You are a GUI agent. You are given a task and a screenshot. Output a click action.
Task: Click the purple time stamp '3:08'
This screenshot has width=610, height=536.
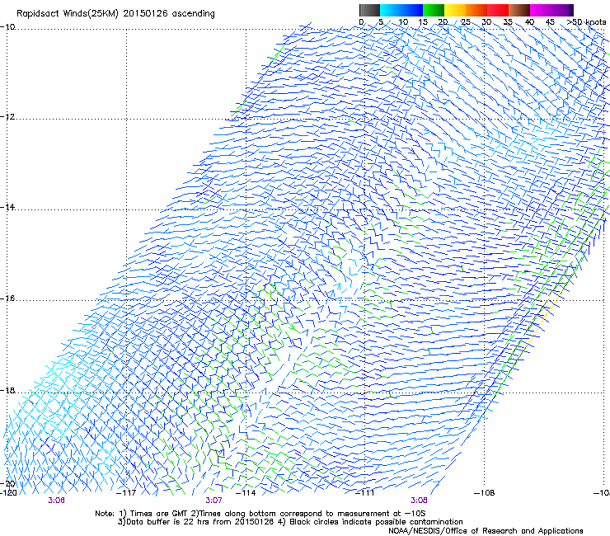click(x=419, y=501)
